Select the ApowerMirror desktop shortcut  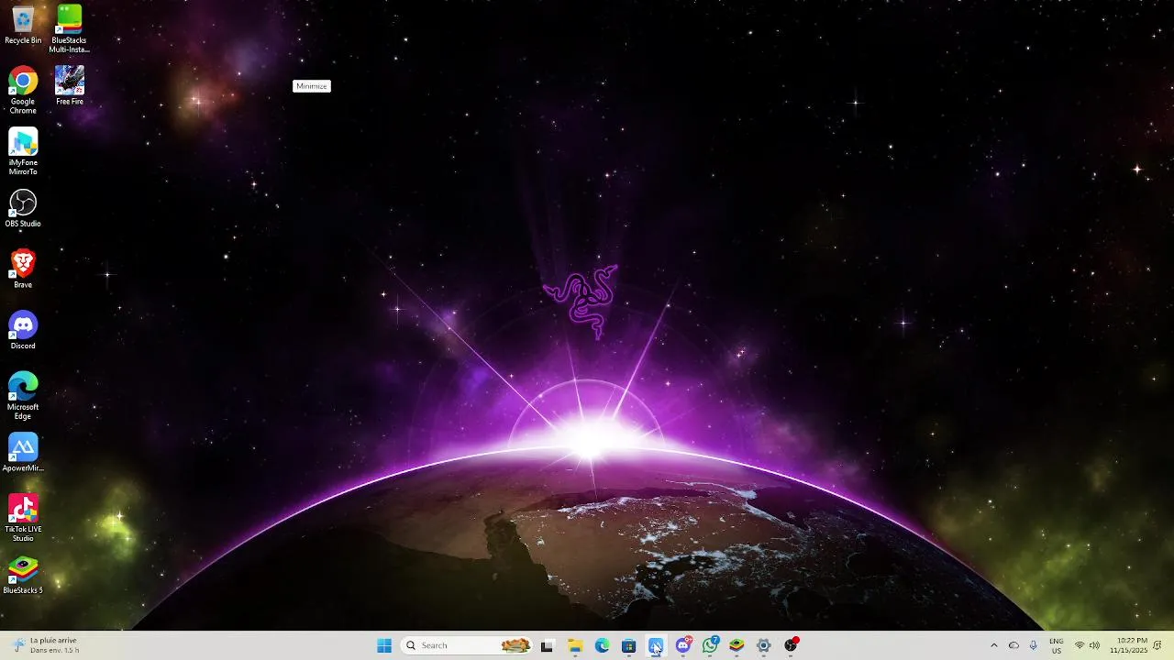(23, 453)
